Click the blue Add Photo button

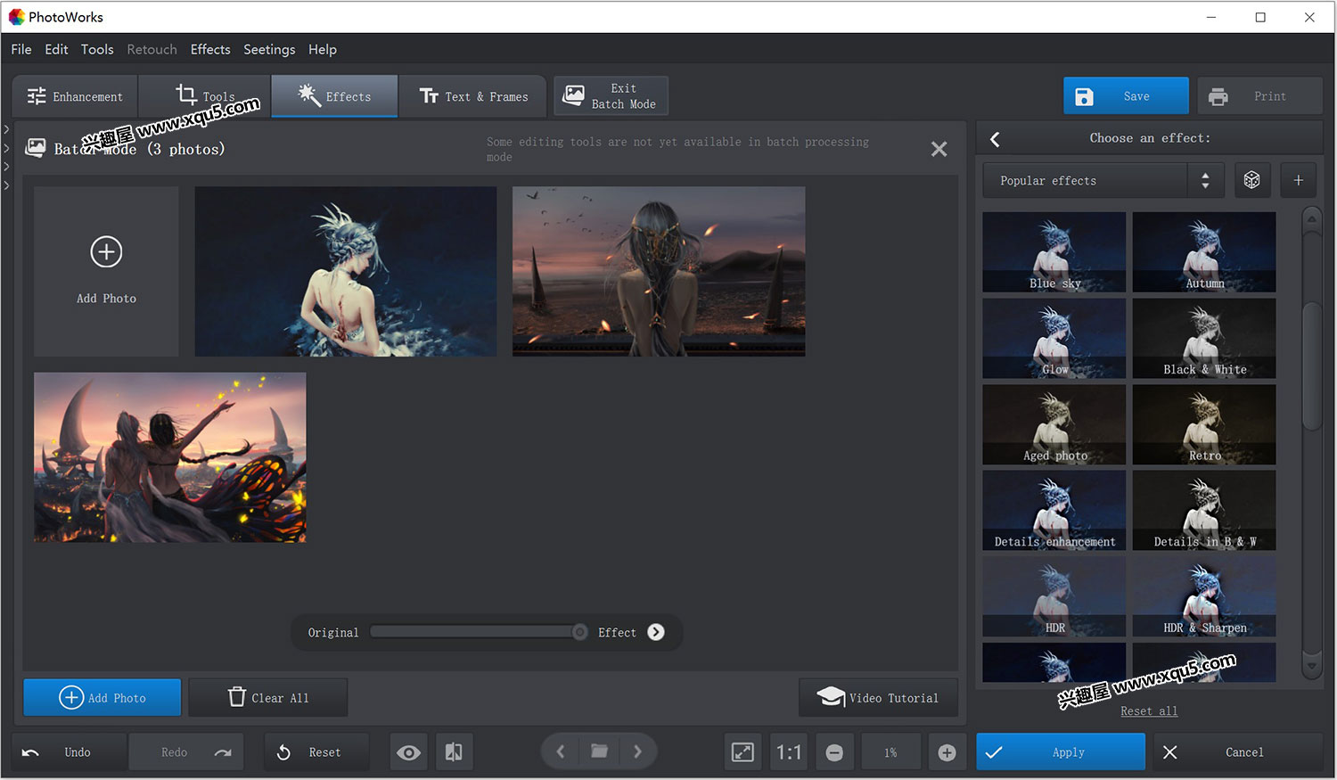point(103,698)
